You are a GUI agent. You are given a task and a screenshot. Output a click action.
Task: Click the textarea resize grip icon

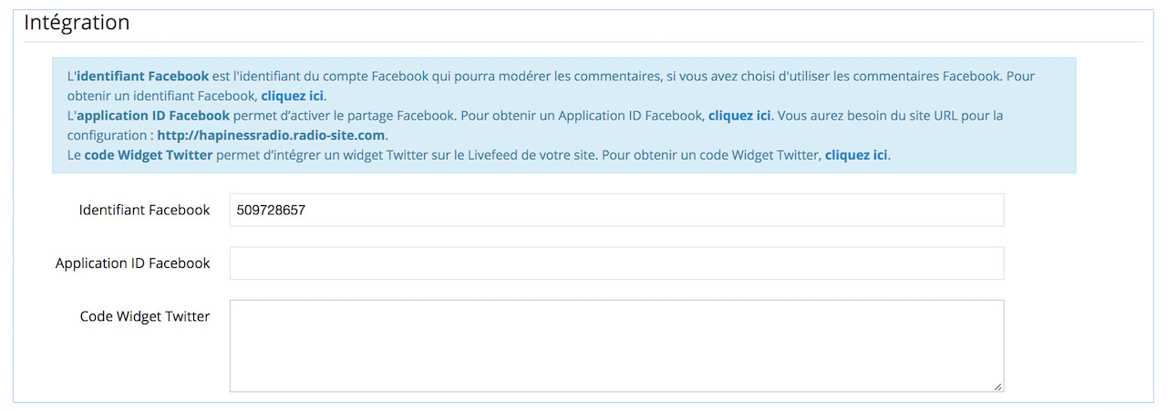tap(997, 386)
